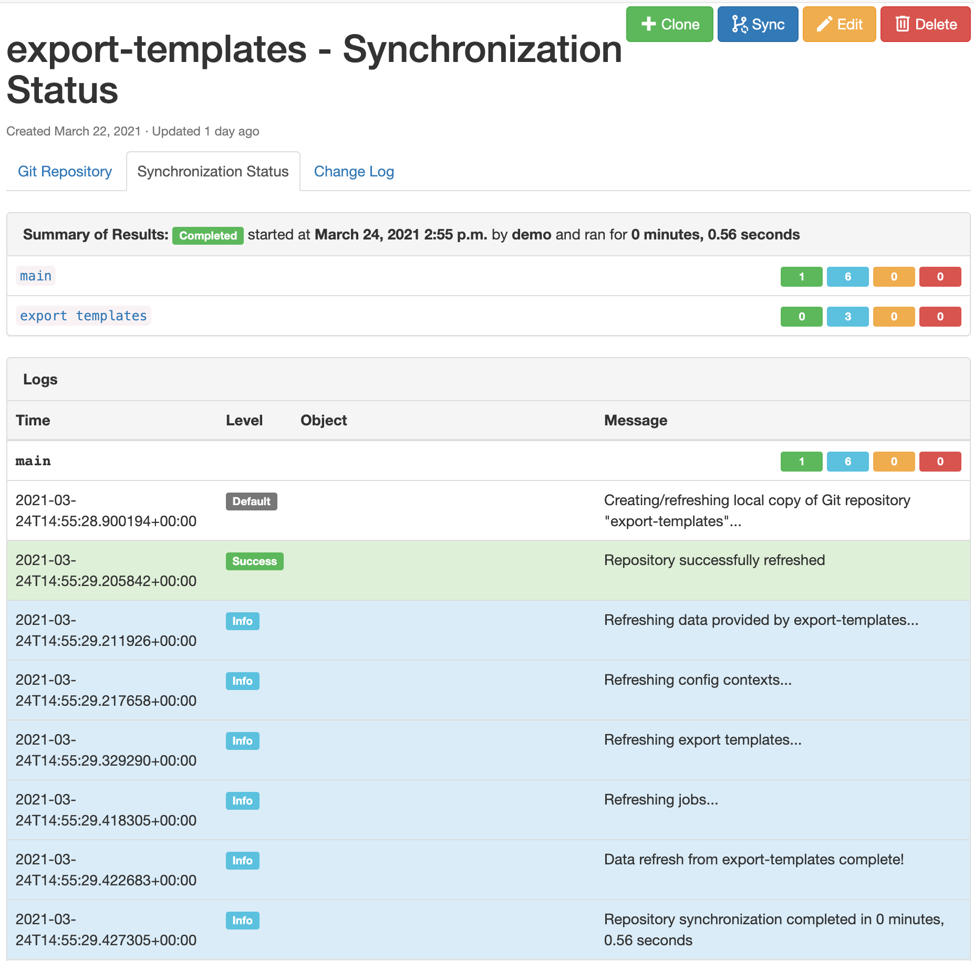
Task: Click message 'Refreshing config contexts...'
Action: point(698,680)
